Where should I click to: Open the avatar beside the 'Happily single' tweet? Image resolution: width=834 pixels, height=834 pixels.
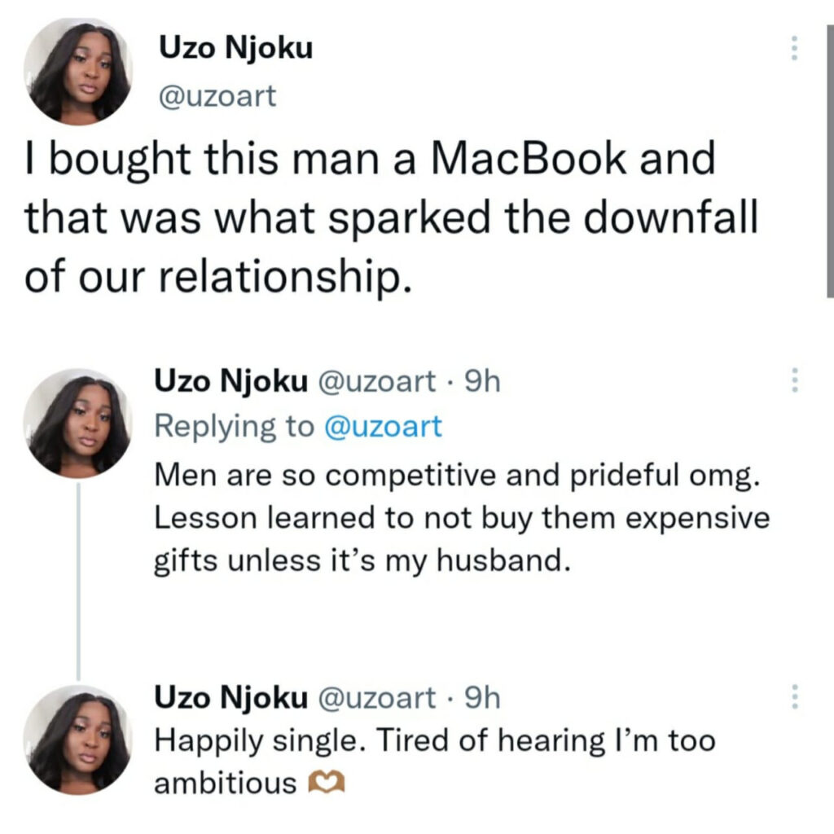[78, 740]
